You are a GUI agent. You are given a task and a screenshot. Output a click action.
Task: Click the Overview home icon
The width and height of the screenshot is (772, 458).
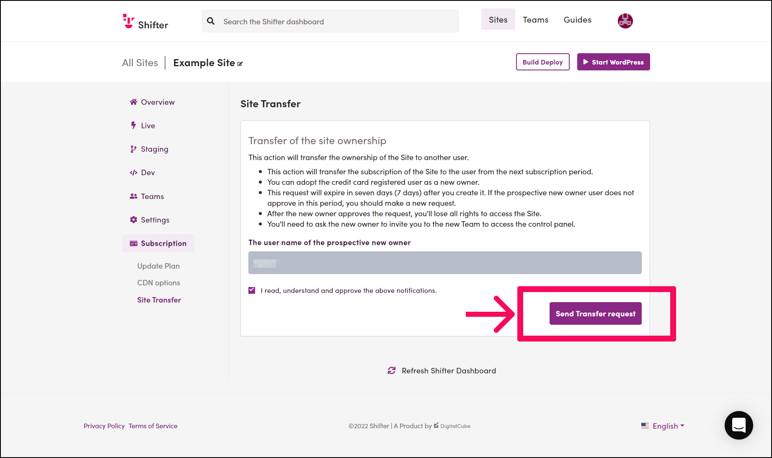(x=134, y=102)
